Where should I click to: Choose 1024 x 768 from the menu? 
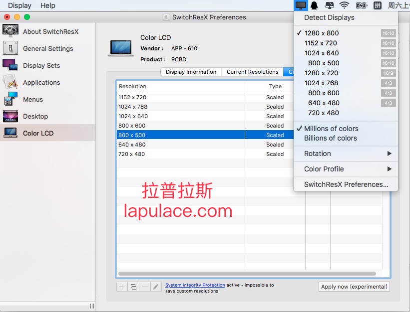[x=346, y=83]
